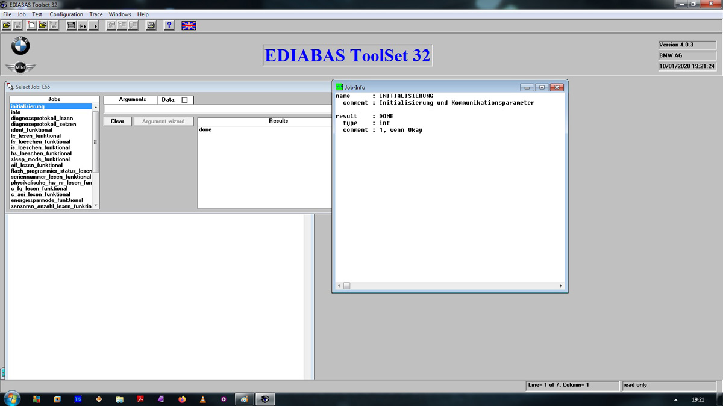Click the MINI winged logo
Image resolution: width=723 pixels, height=406 pixels.
click(20, 67)
